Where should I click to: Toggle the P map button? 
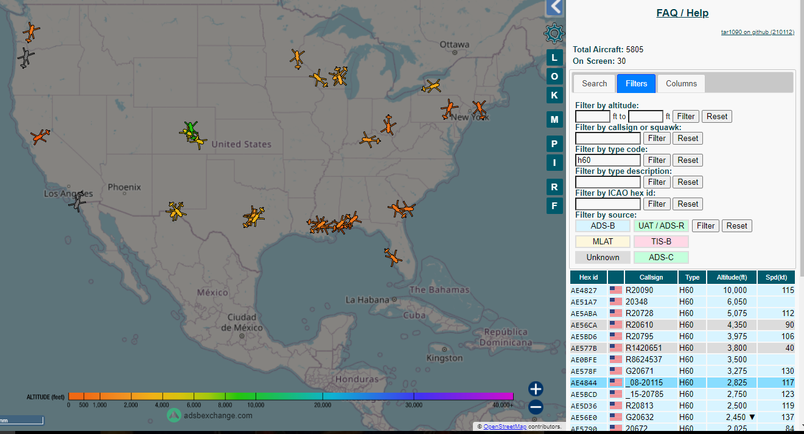click(x=554, y=144)
